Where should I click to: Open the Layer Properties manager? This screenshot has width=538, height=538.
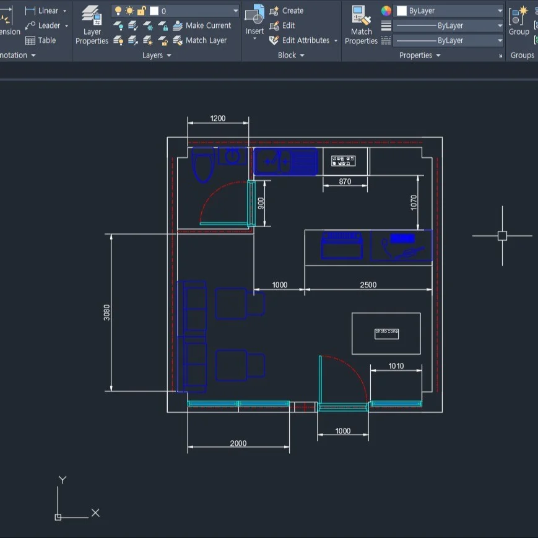[92, 25]
